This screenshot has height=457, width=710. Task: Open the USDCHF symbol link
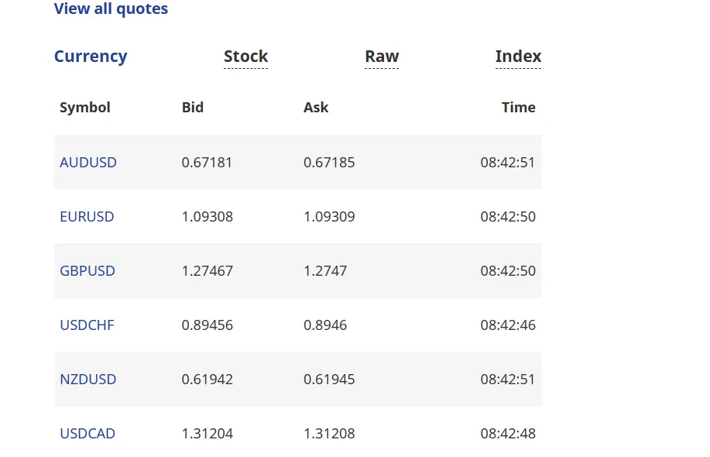(x=87, y=325)
